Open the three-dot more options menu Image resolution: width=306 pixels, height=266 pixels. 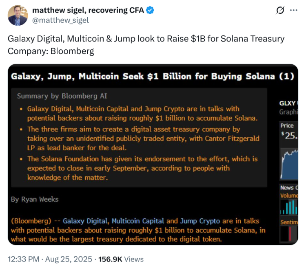[293, 11]
